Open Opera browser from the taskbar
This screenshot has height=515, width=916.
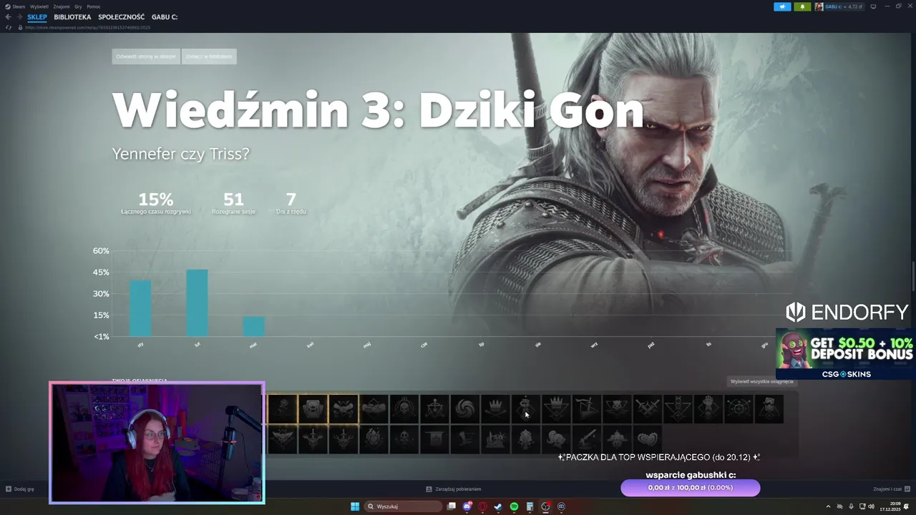click(x=483, y=506)
